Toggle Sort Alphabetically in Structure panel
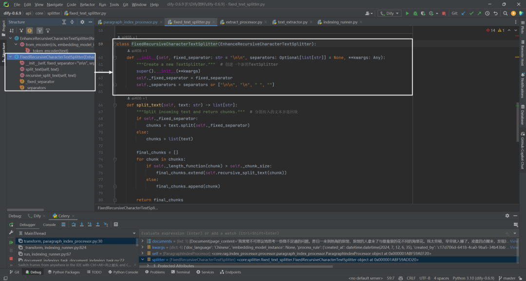The image size is (526, 281). [11, 31]
